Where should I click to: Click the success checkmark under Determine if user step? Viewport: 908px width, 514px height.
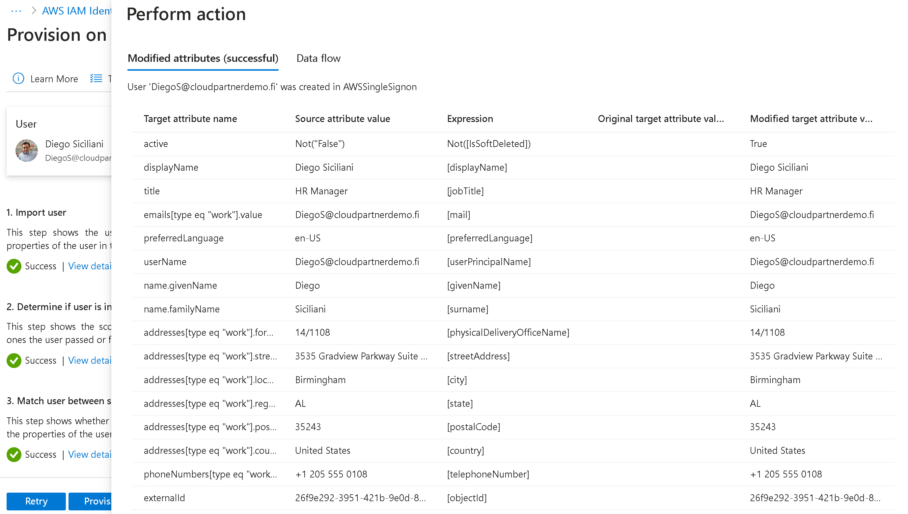pyautogui.click(x=14, y=360)
